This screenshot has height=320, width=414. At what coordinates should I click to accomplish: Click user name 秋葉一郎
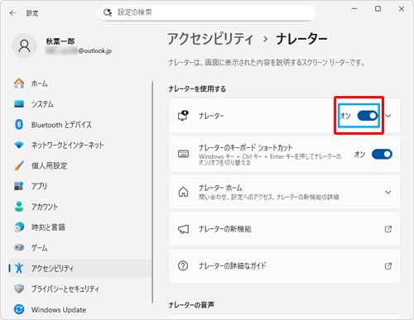tap(60, 41)
